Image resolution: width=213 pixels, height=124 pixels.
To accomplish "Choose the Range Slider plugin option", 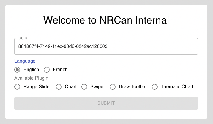I will (x=17, y=87).
